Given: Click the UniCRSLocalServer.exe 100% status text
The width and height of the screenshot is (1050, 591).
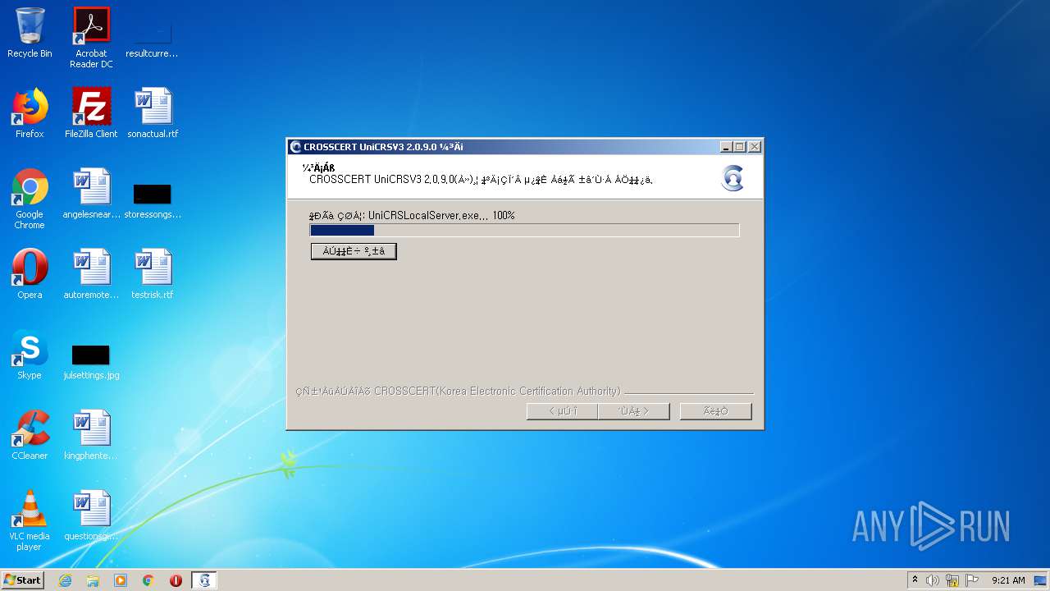Looking at the screenshot, I should 412,215.
